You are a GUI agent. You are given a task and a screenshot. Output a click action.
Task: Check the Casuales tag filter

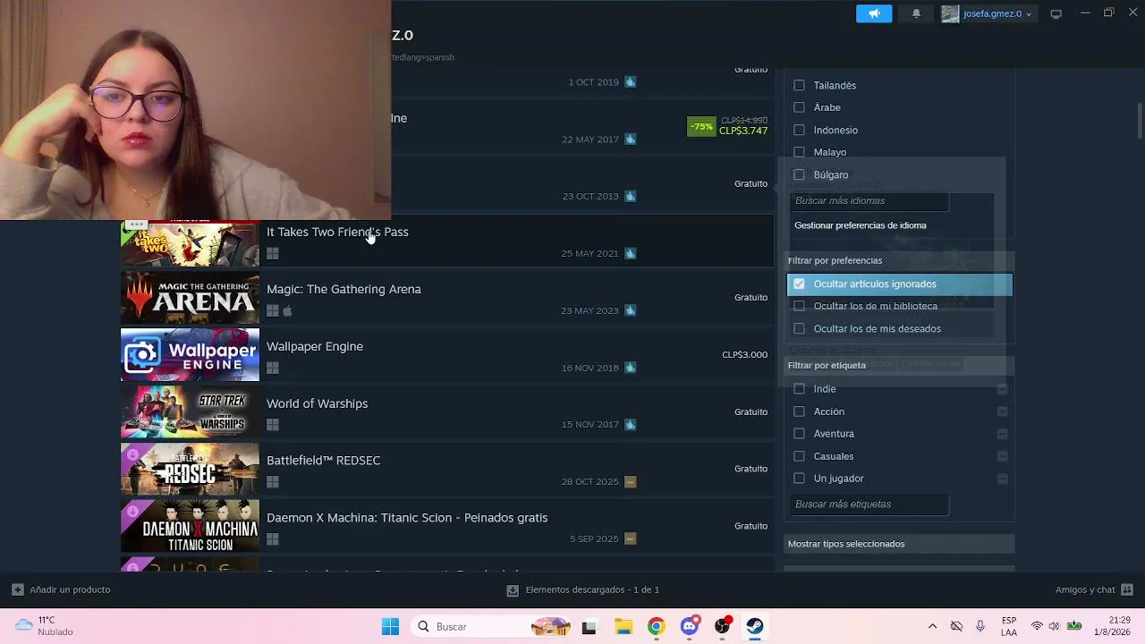click(799, 456)
